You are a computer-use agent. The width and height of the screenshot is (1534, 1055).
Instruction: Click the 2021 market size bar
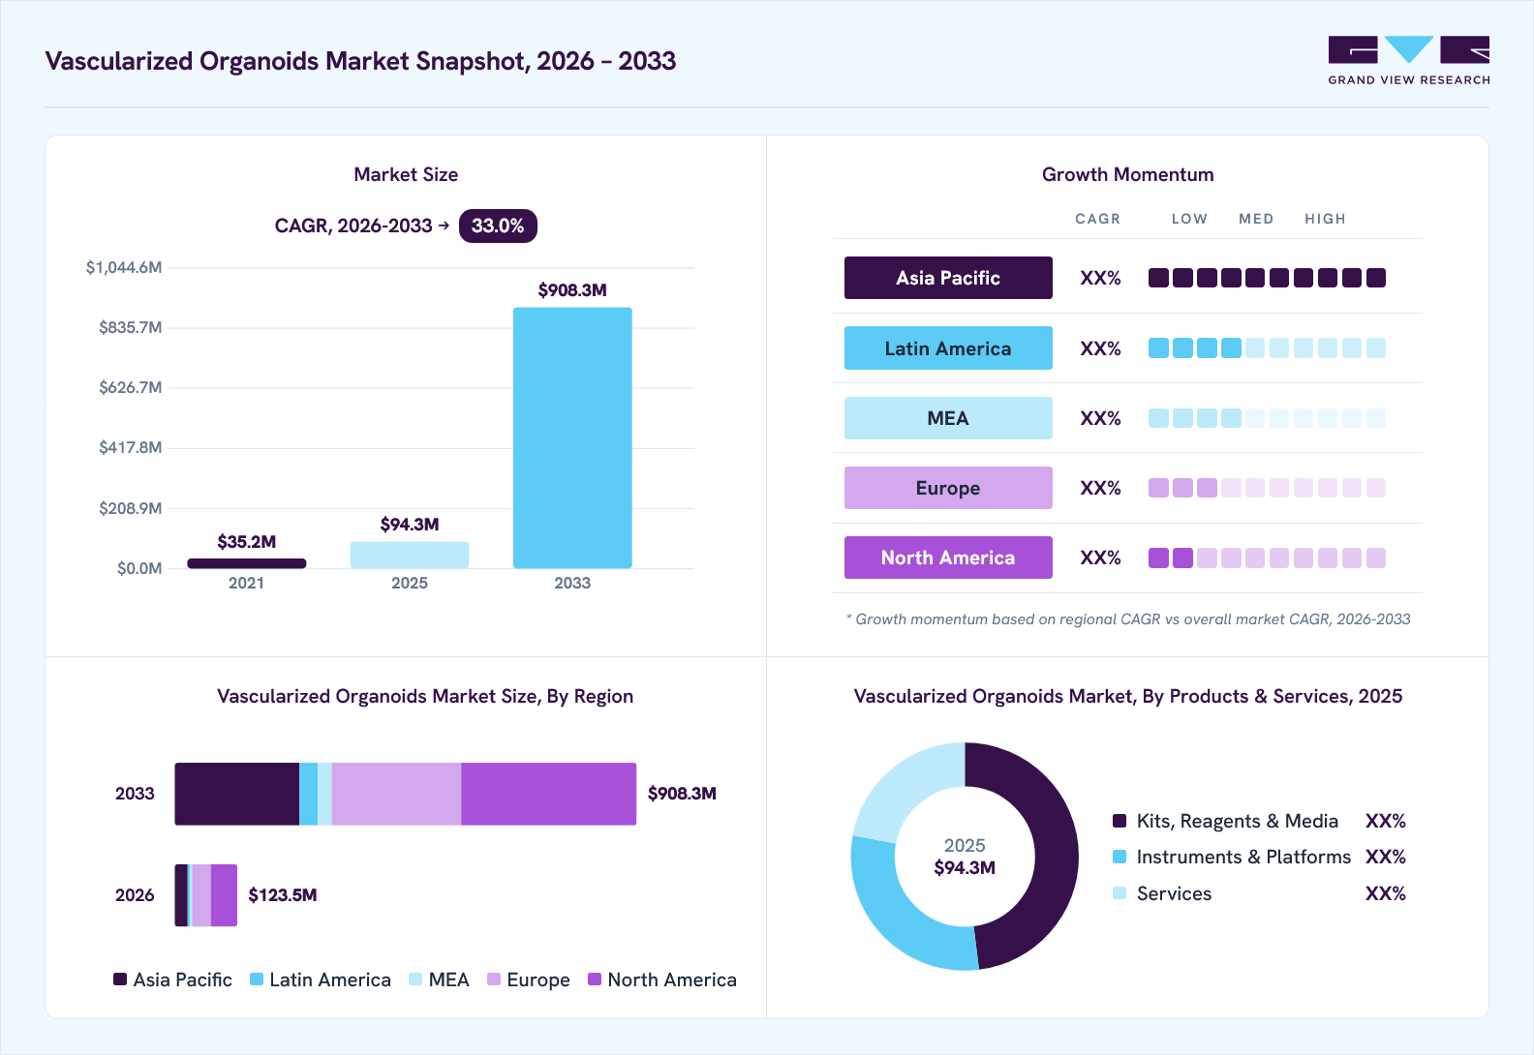point(247,563)
